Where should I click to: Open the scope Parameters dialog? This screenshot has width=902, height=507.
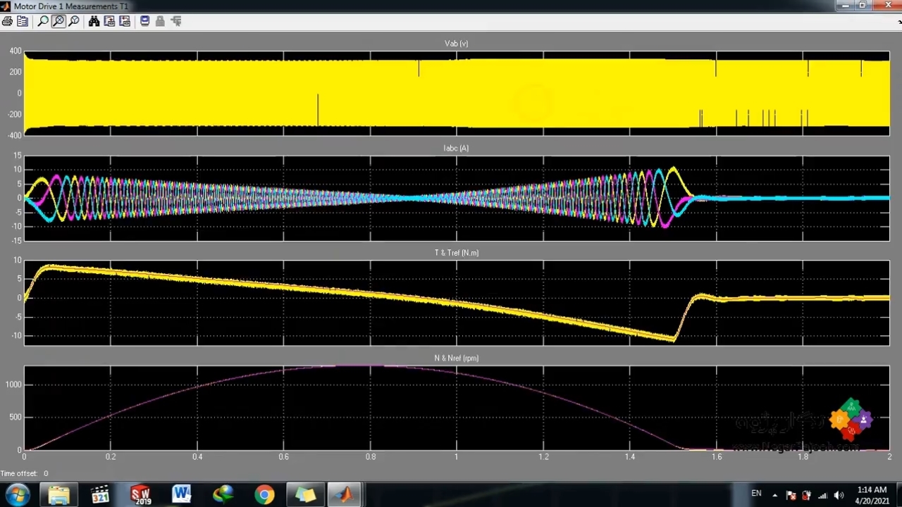pos(23,21)
